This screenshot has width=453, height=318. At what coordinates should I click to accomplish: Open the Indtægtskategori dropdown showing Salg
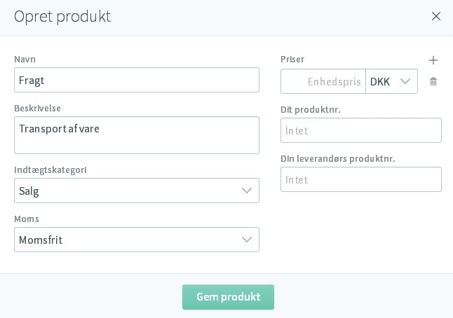(137, 191)
